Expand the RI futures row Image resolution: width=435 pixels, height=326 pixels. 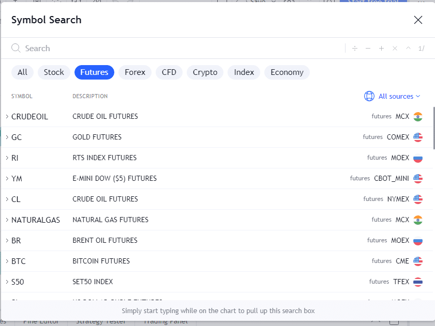[7, 158]
